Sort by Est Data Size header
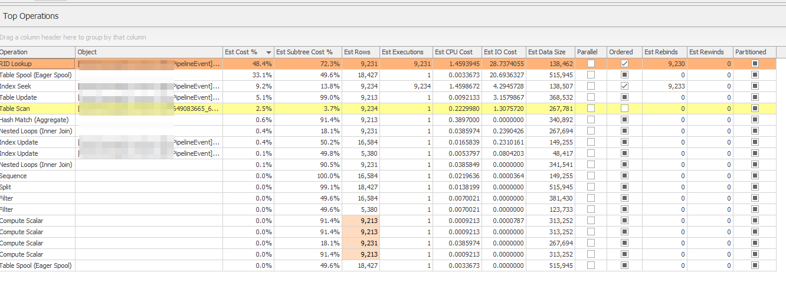 (550, 52)
